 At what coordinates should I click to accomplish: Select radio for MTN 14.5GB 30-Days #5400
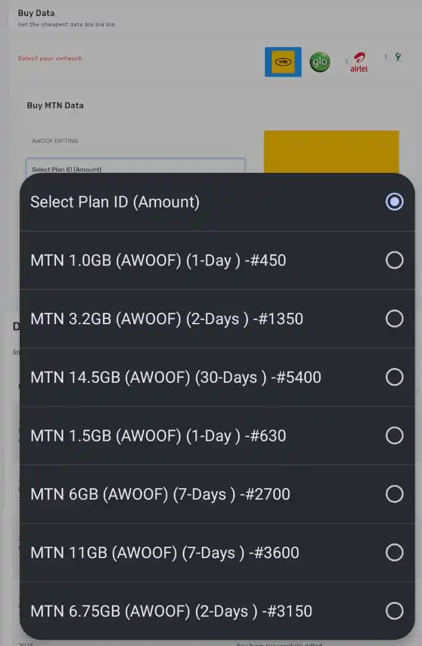click(394, 377)
